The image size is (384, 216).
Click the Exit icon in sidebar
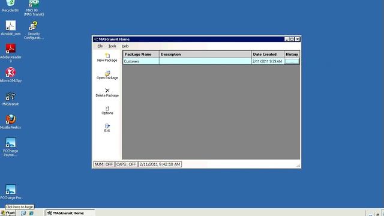coord(107,126)
